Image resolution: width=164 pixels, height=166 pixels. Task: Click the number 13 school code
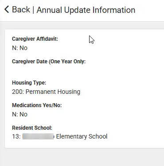pos(16,136)
